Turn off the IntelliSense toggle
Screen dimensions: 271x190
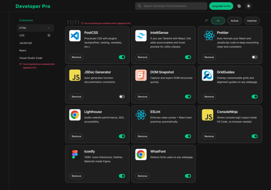188,57
